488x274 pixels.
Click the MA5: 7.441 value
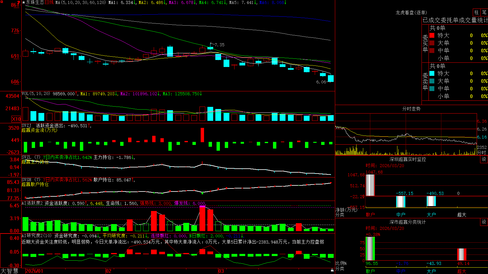point(243,2)
